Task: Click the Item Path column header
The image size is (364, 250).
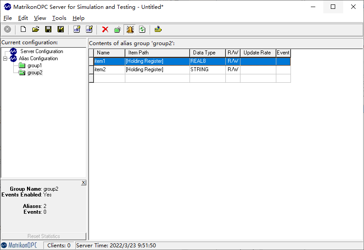Action: coord(157,53)
